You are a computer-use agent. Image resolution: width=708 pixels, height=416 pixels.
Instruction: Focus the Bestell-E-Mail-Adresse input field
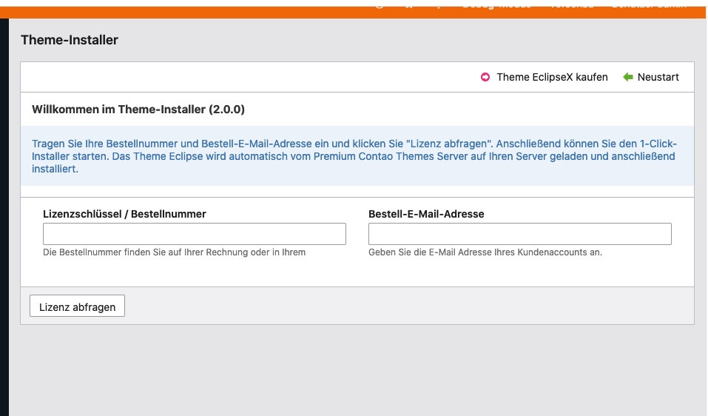click(x=519, y=234)
